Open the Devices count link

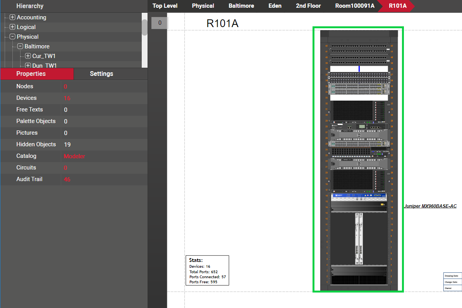[67, 98]
